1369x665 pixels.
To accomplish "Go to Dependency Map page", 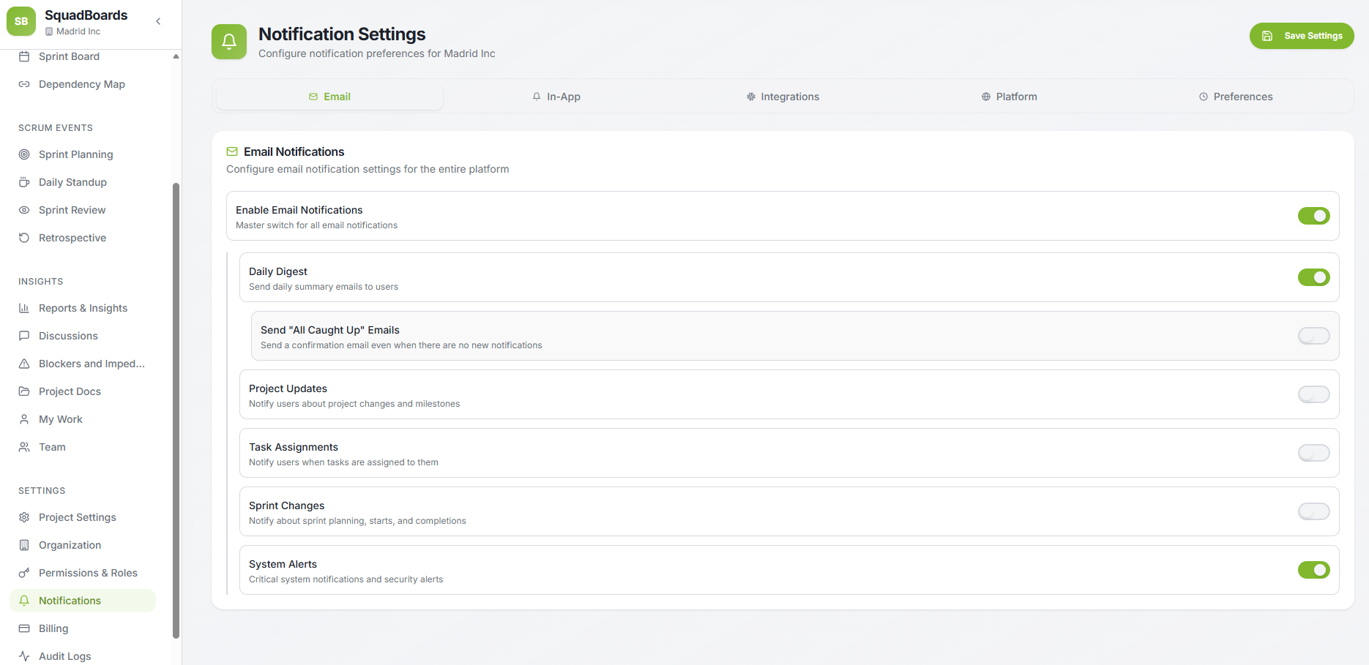I will click(83, 84).
